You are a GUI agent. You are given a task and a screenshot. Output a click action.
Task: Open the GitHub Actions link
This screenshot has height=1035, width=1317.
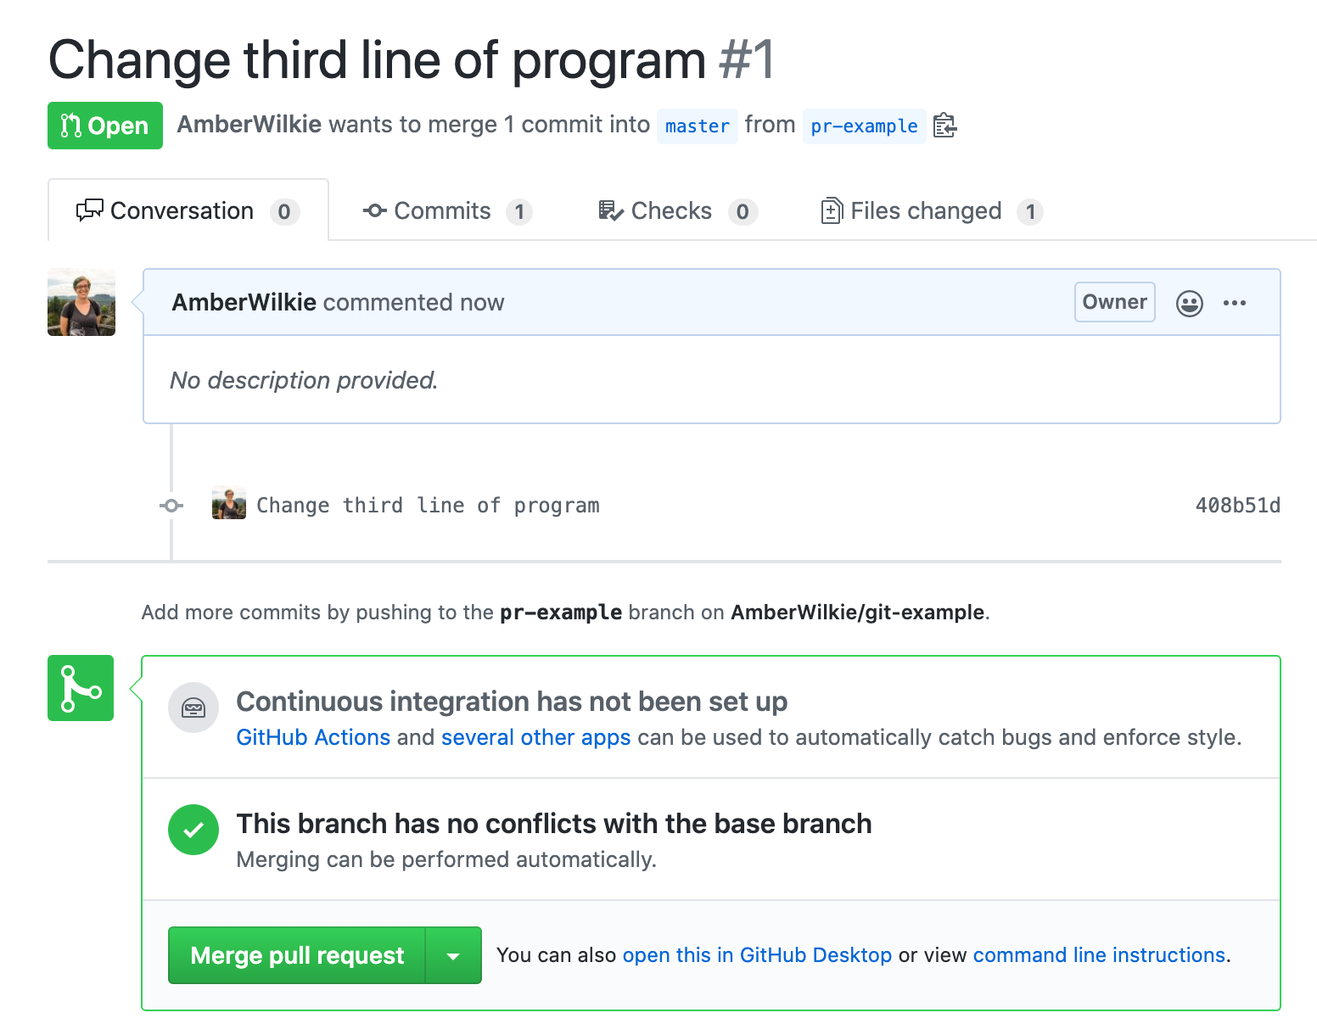tap(313, 737)
